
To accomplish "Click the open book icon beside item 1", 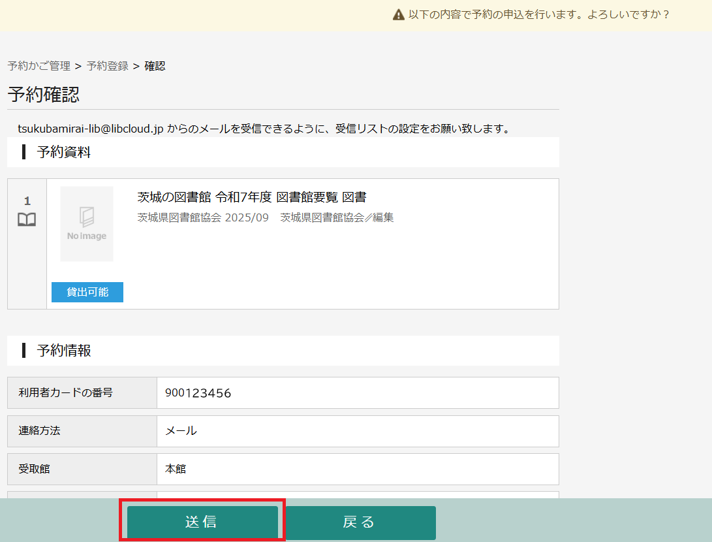I will 27,220.
